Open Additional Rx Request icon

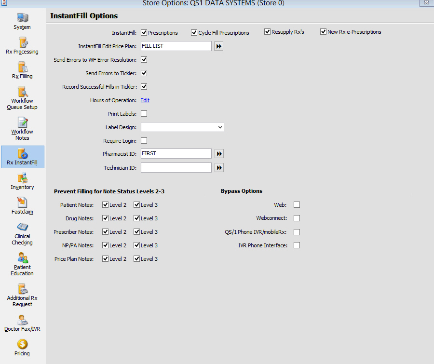[x=23, y=289]
